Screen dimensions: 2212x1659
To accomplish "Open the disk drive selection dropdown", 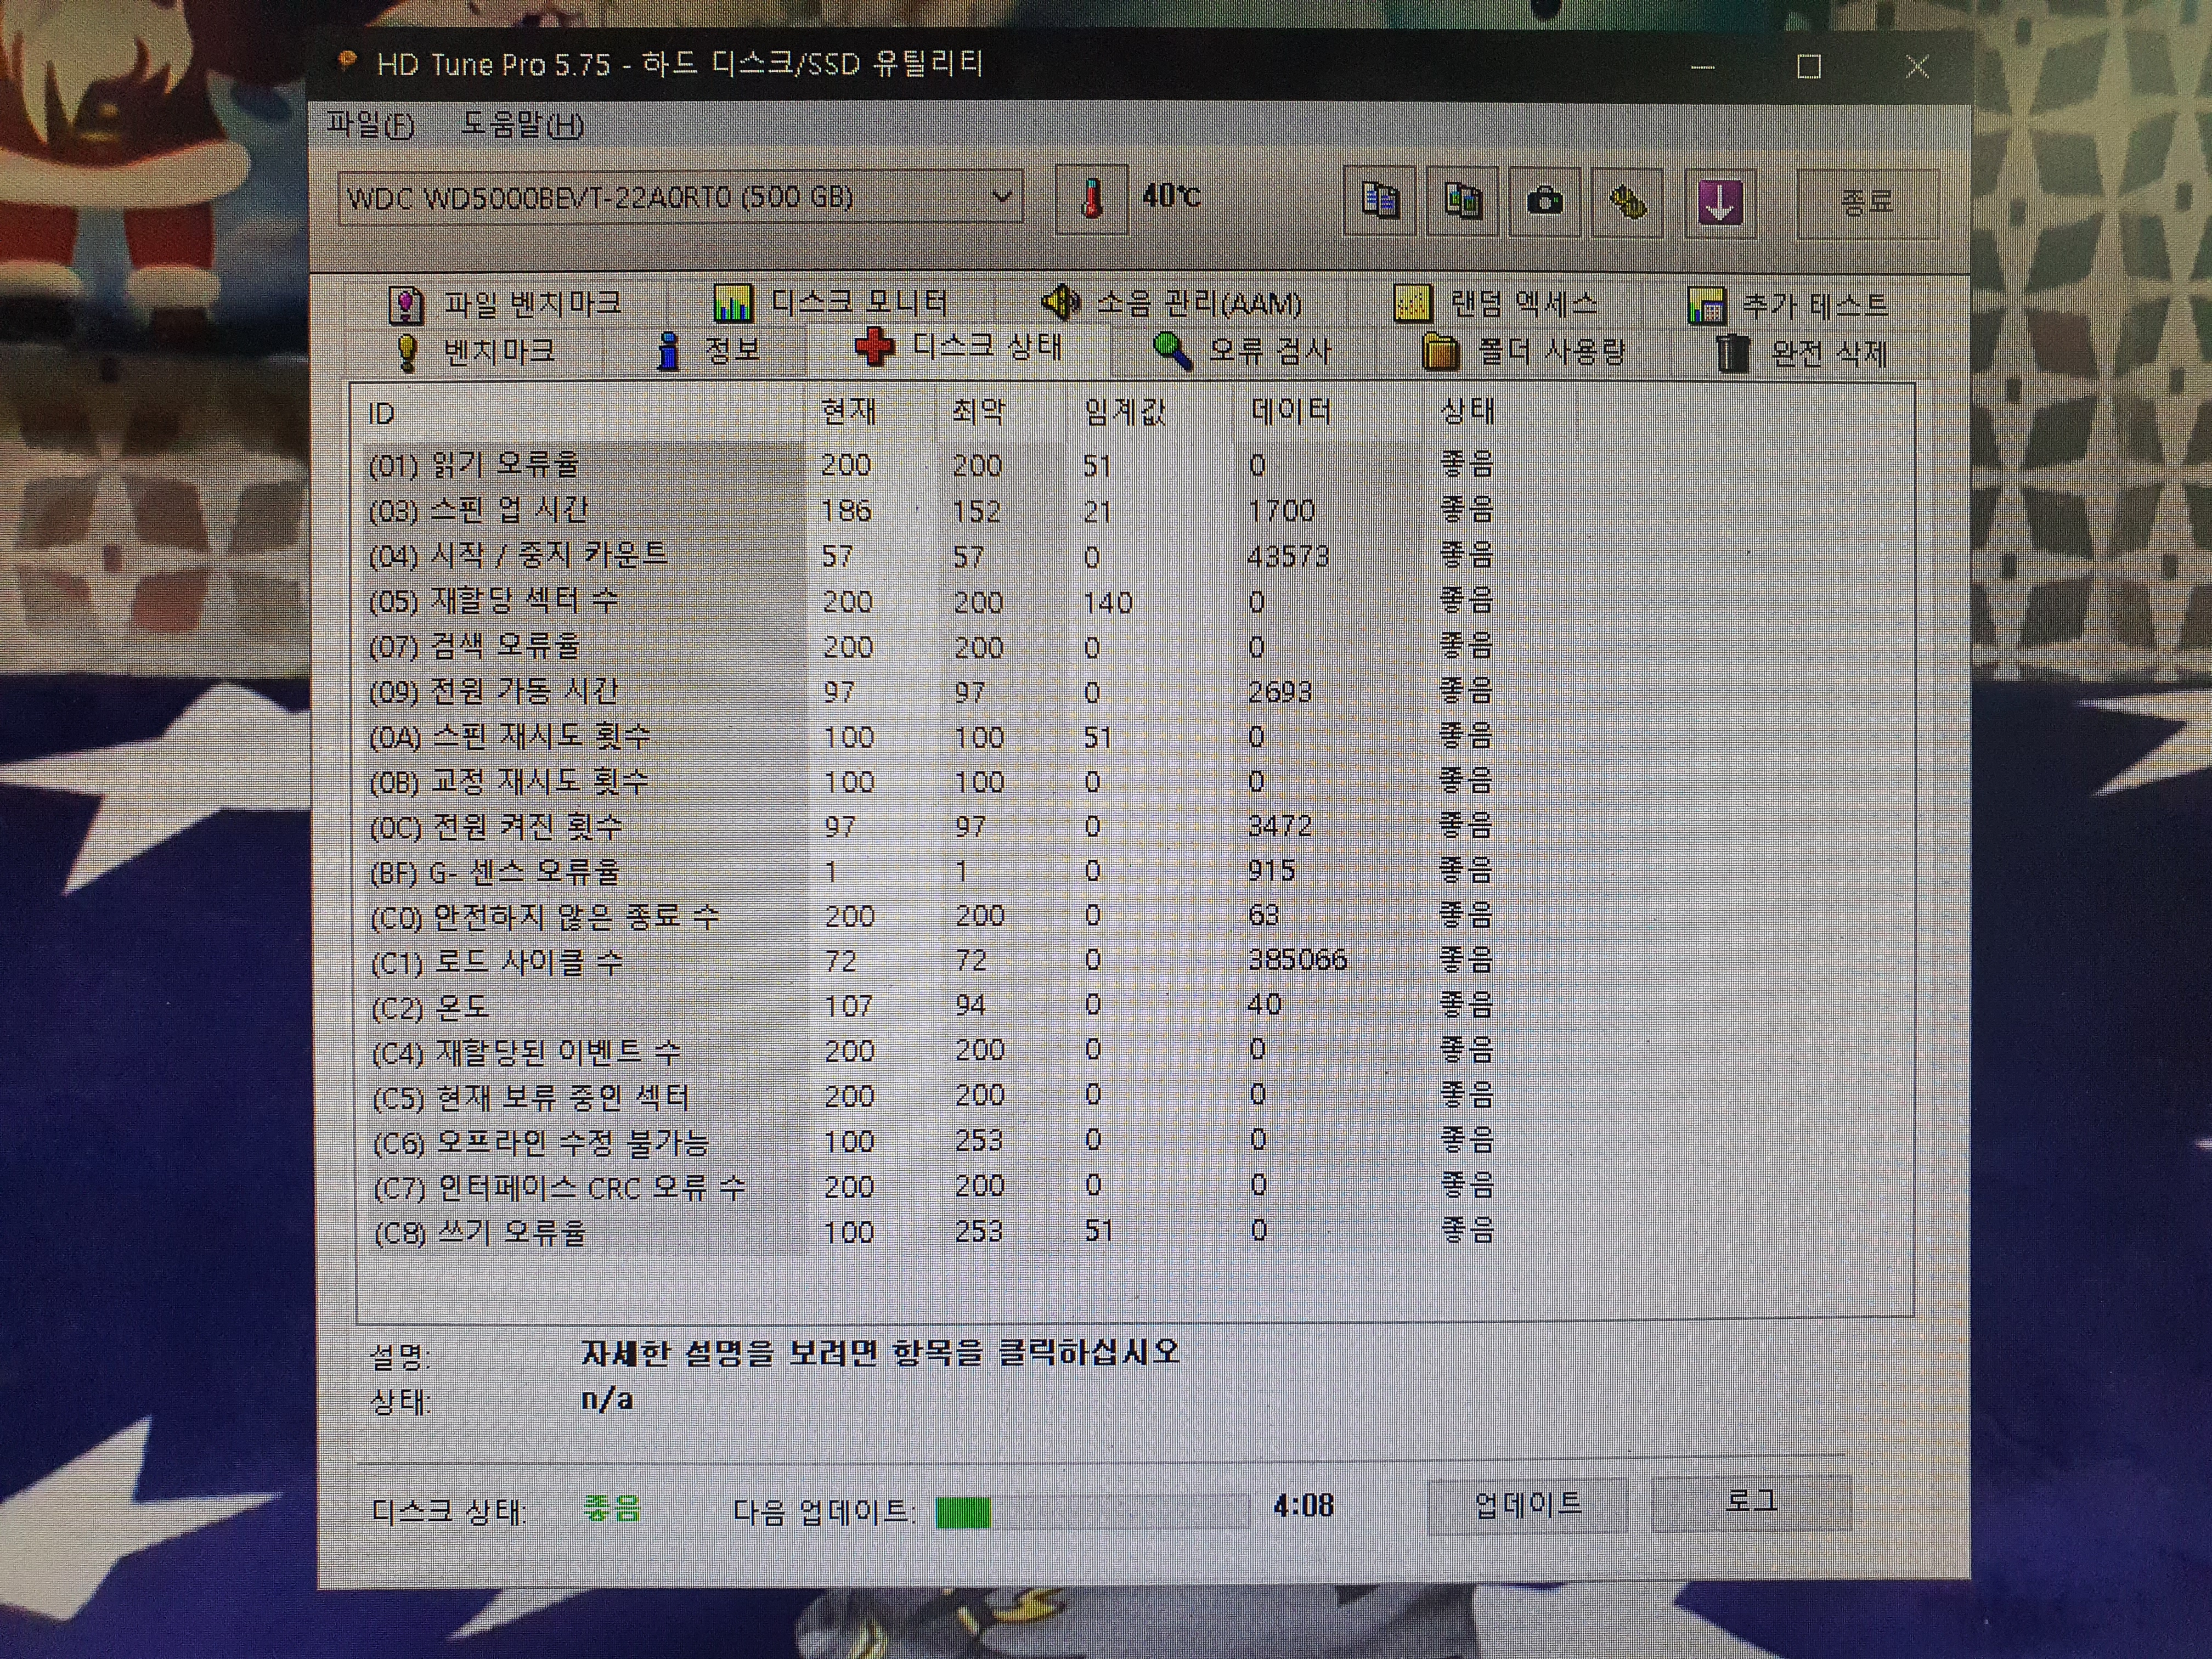I will click(680, 197).
